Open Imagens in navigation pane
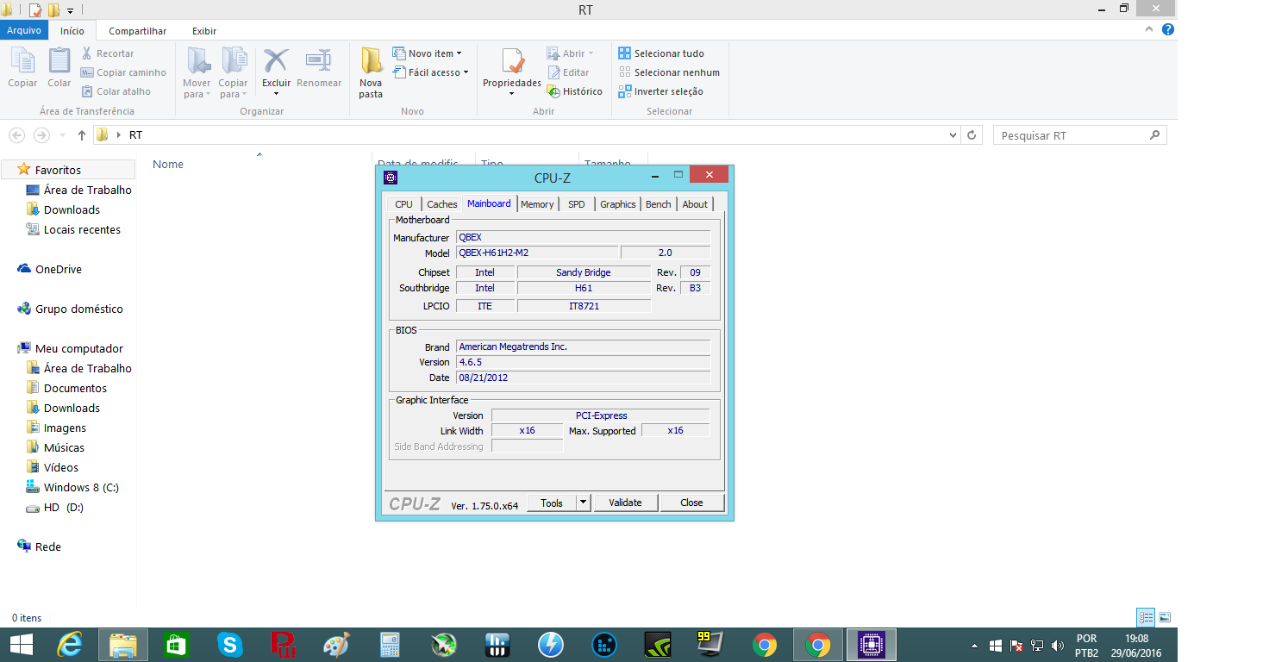1269x662 pixels. 65,428
